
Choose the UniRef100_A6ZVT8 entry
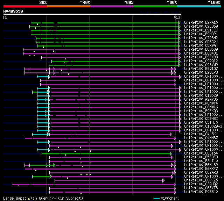pos(201,188)
